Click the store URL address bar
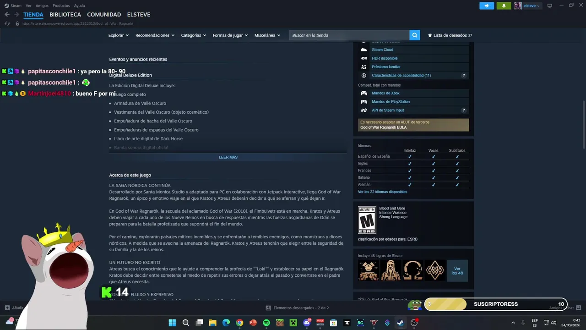 pos(77,23)
